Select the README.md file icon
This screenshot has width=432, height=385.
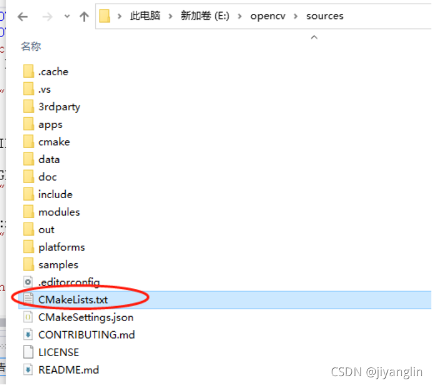tap(28, 370)
